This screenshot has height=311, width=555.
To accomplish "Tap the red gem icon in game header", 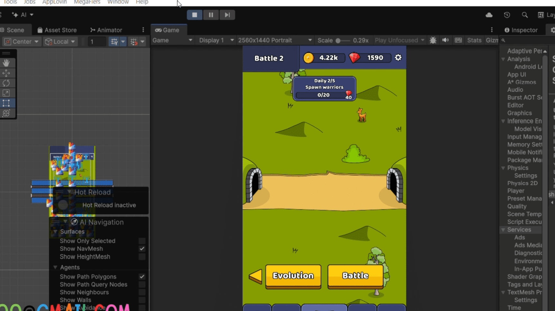I will (354, 58).
